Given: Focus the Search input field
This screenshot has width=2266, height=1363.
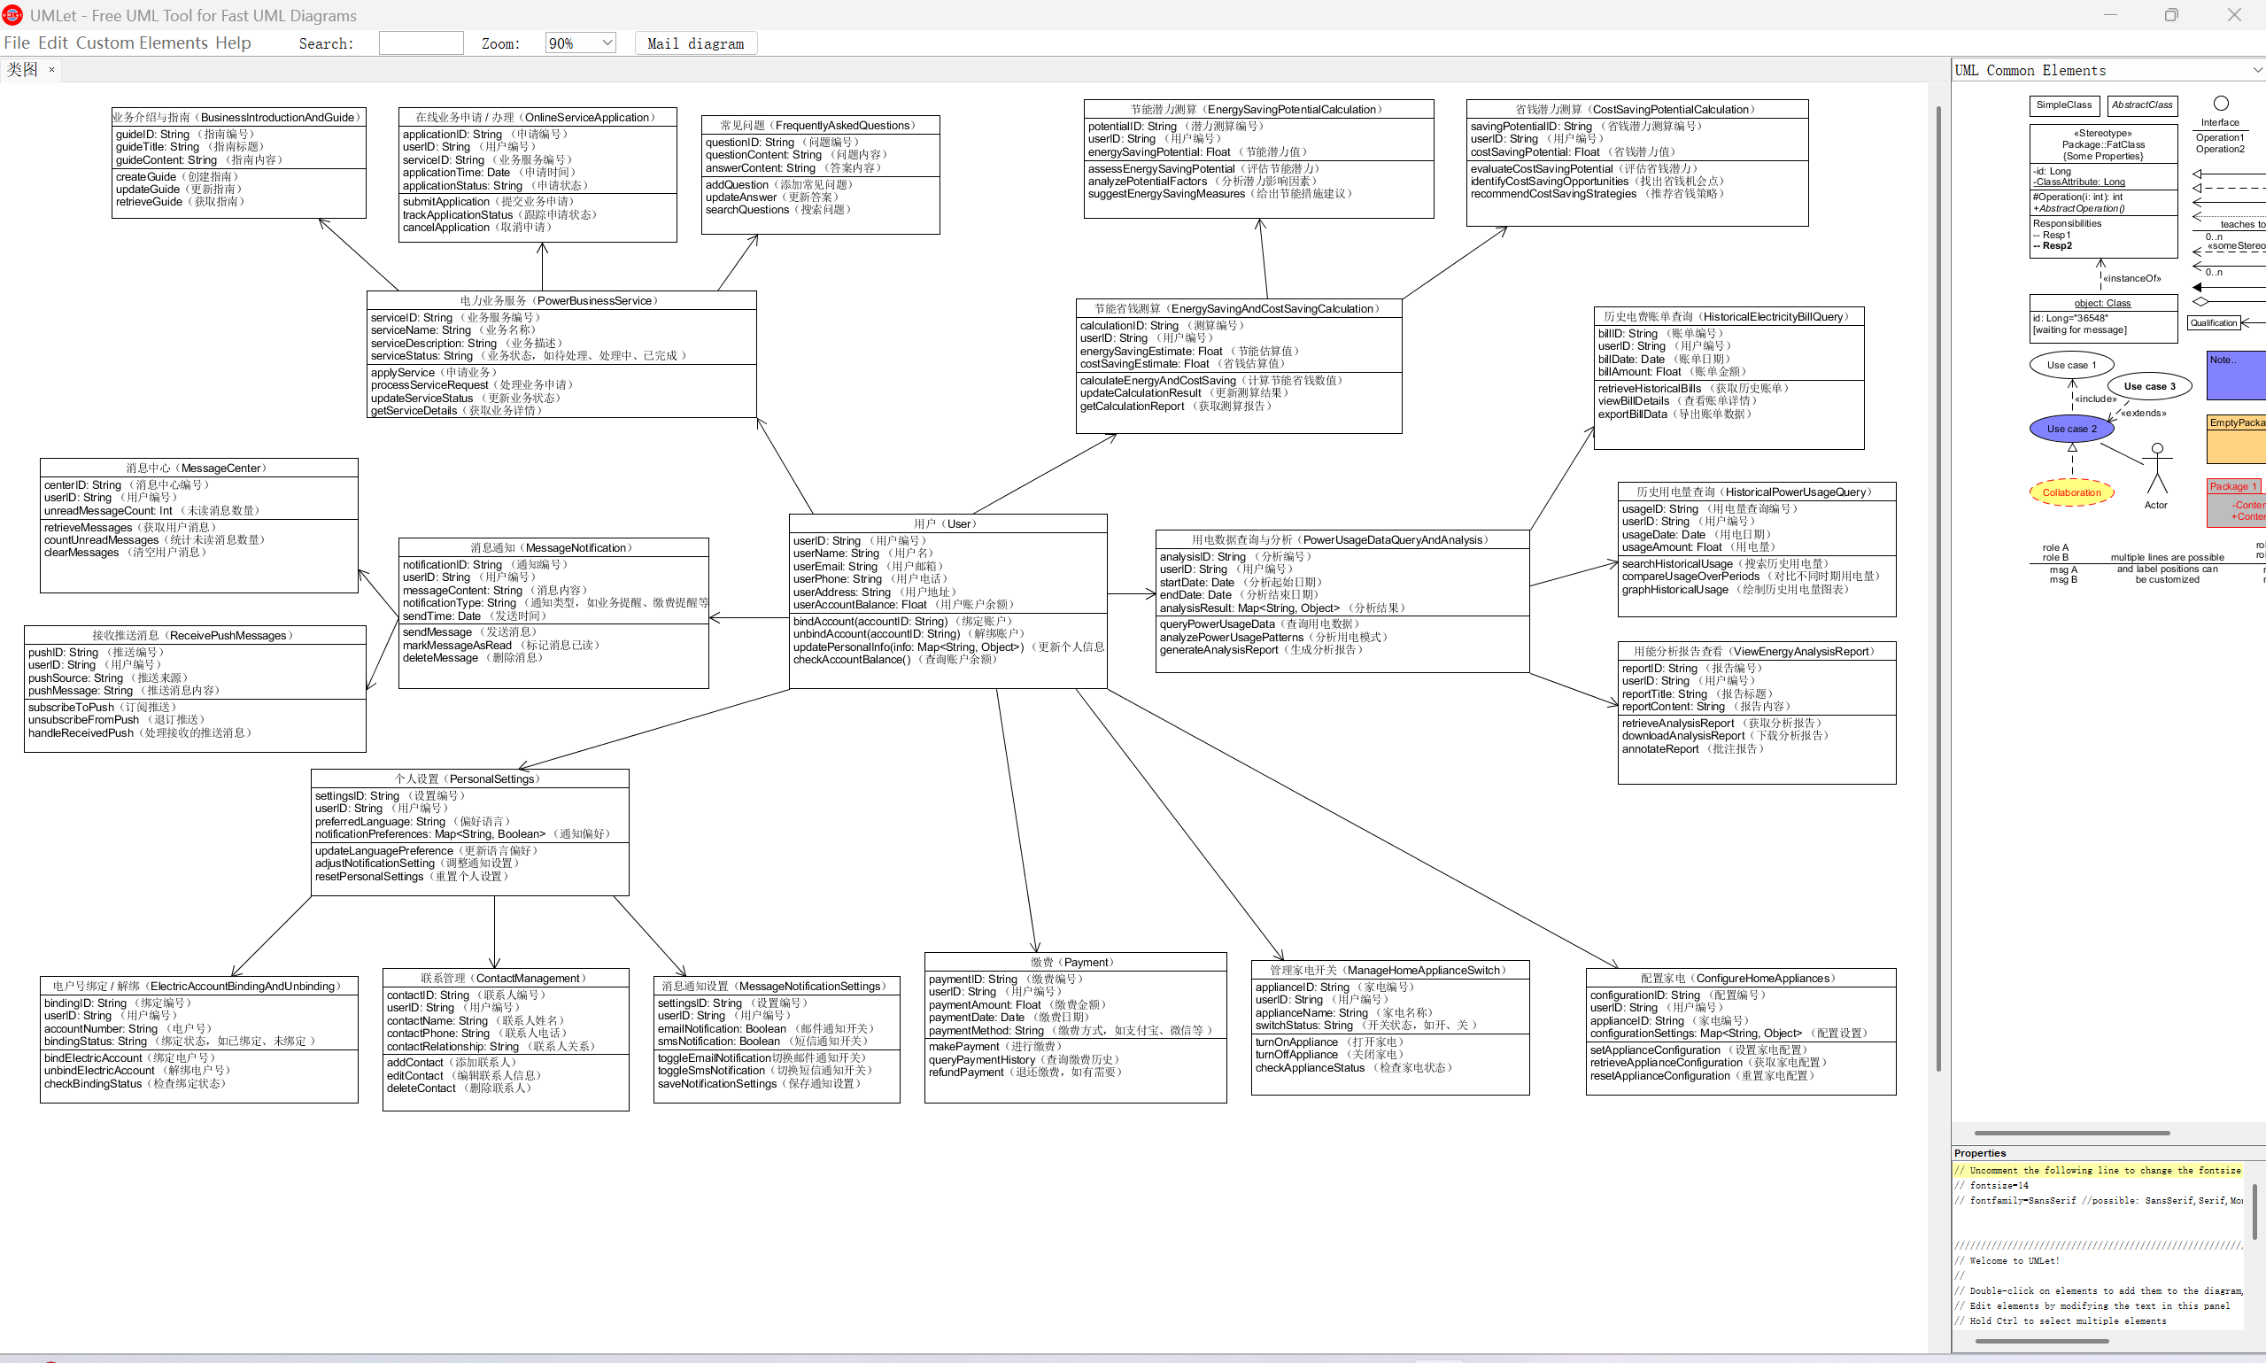Looking at the screenshot, I should point(421,43).
